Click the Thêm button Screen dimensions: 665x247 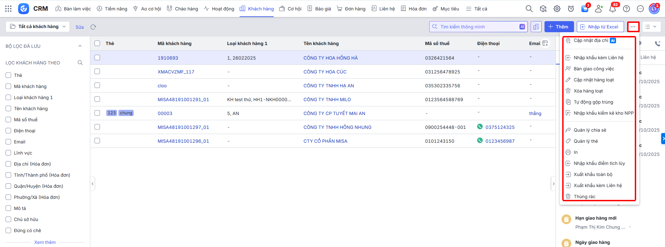pos(559,27)
